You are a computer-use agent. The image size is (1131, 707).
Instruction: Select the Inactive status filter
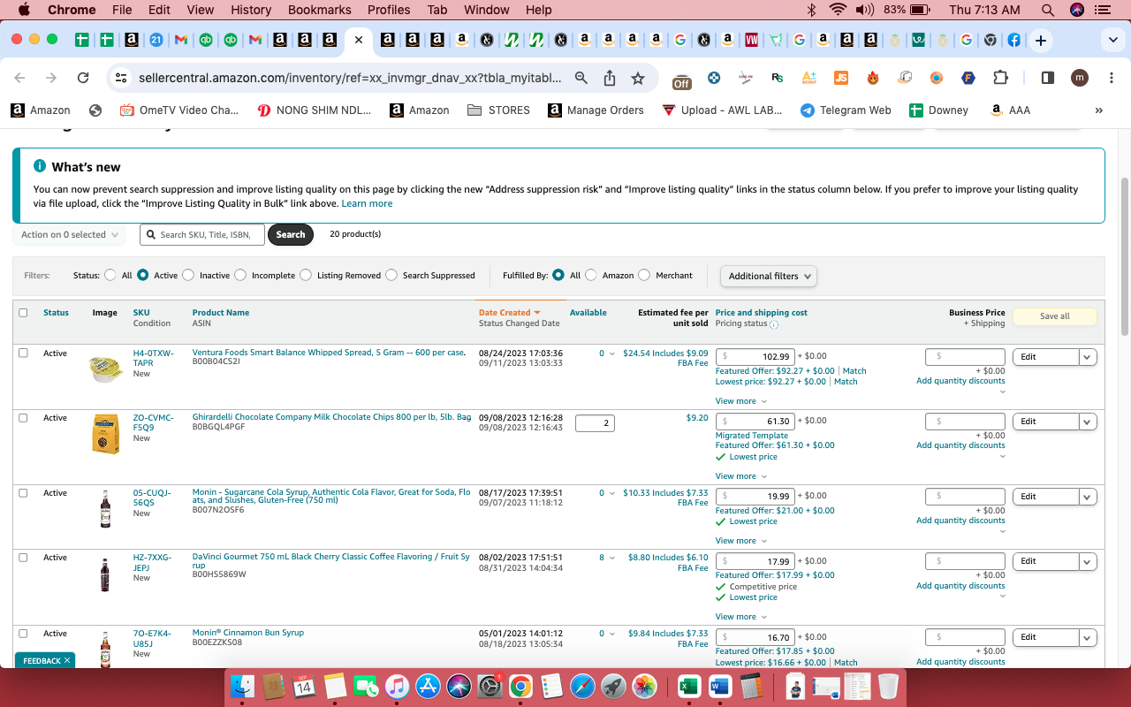(x=188, y=275)
